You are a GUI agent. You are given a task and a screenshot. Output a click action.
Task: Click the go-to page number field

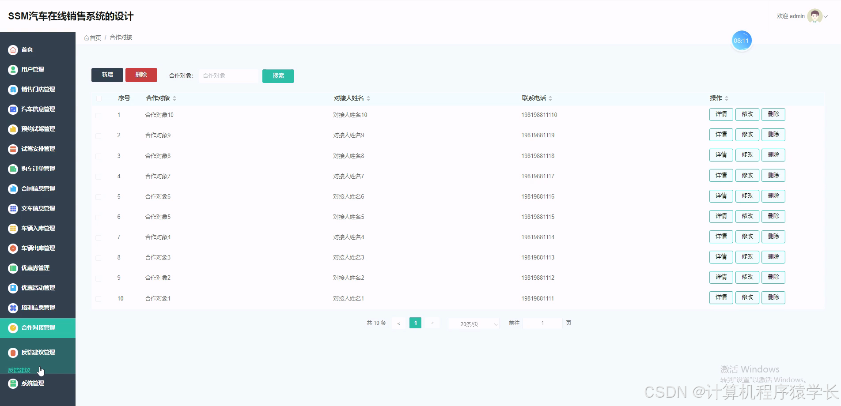coord(542,323)
